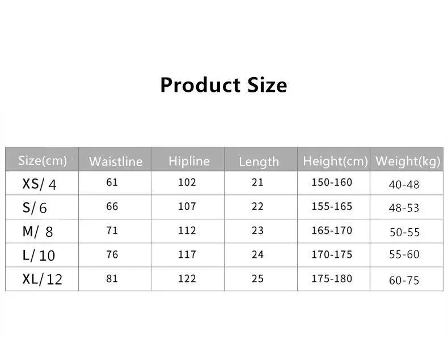This screenshot has width=448, height=340.
Task: Click the Product Size title
Action: [x=223, y=85]
